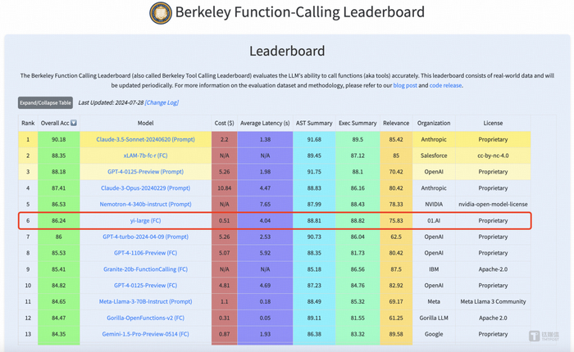Click the Overall Acc sort arrow icon
Screen dimensions: 574x352
point(74,124)
